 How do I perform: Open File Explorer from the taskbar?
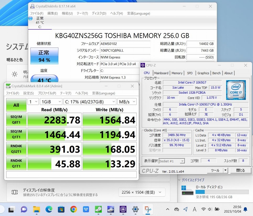(x=36, y=209)
